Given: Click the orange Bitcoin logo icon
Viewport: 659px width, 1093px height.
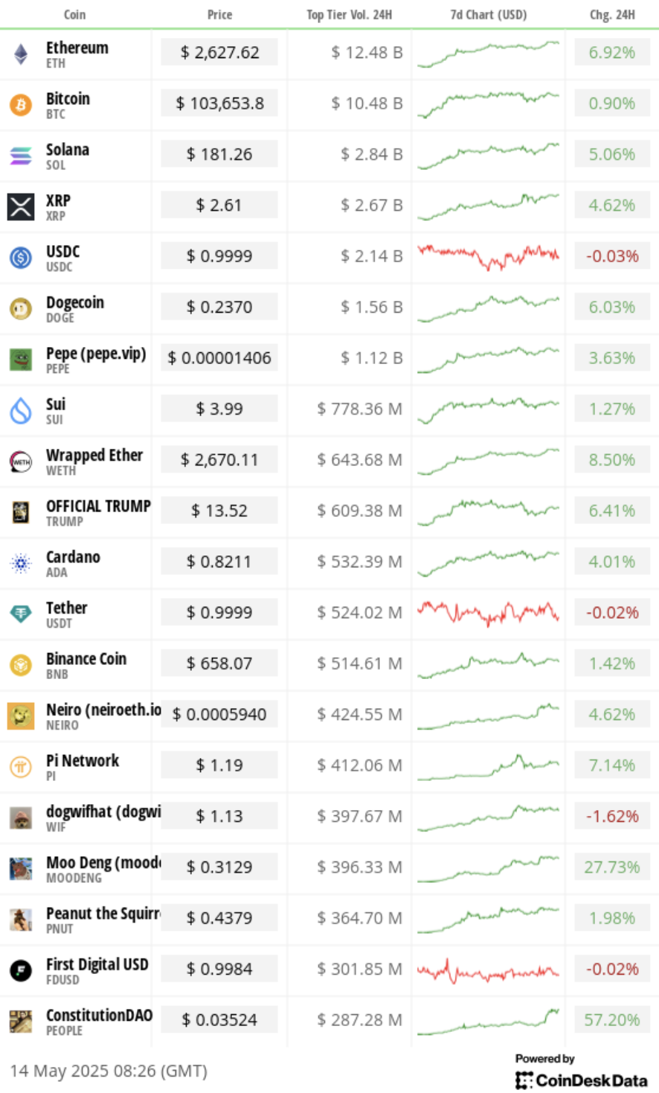Looking at the screenshot, I should 21,105.
